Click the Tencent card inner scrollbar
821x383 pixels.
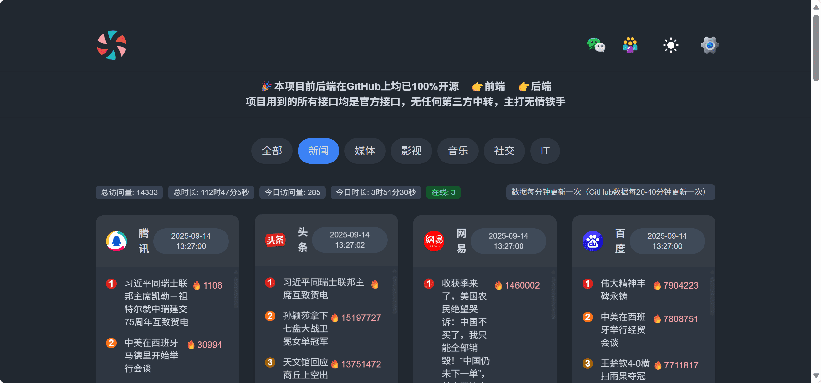point(236,292)
